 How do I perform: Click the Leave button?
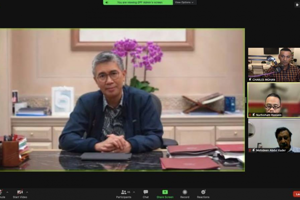coord(297,193)
